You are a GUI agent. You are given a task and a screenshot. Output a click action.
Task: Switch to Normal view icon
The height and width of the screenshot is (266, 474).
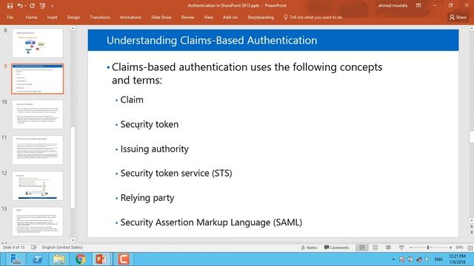362,248
